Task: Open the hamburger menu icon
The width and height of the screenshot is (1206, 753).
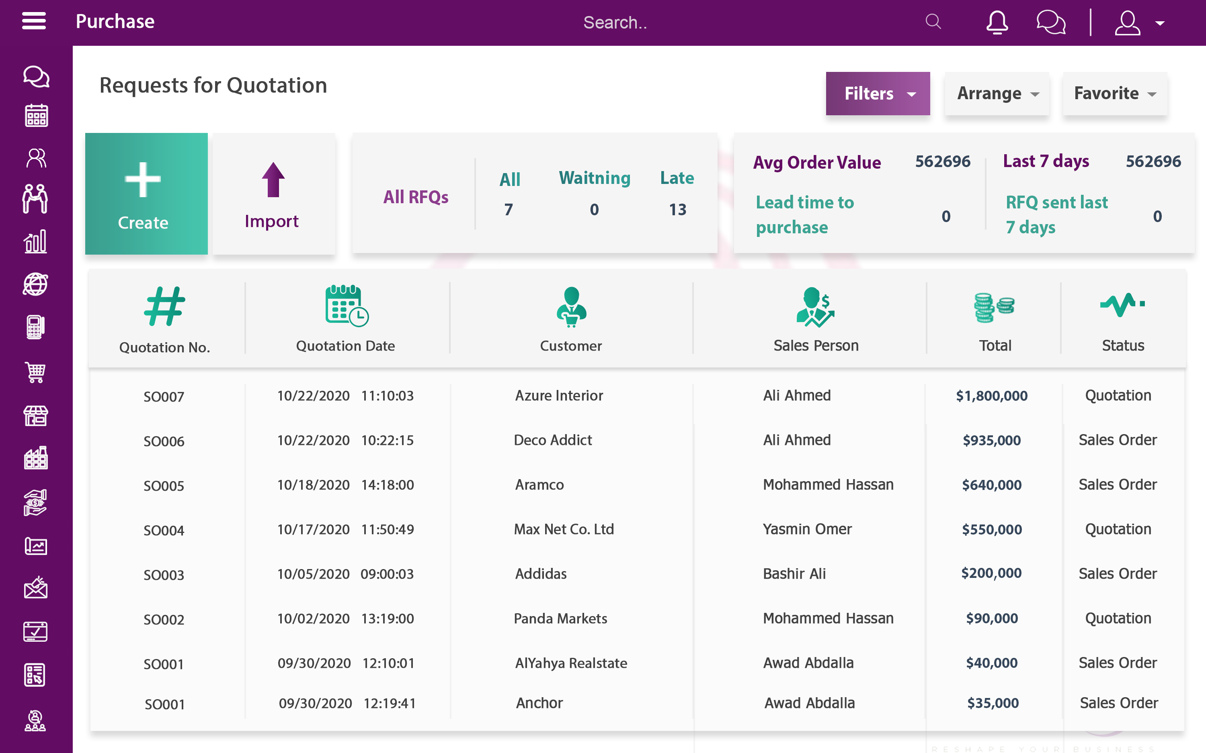Action: coord(34,21)
